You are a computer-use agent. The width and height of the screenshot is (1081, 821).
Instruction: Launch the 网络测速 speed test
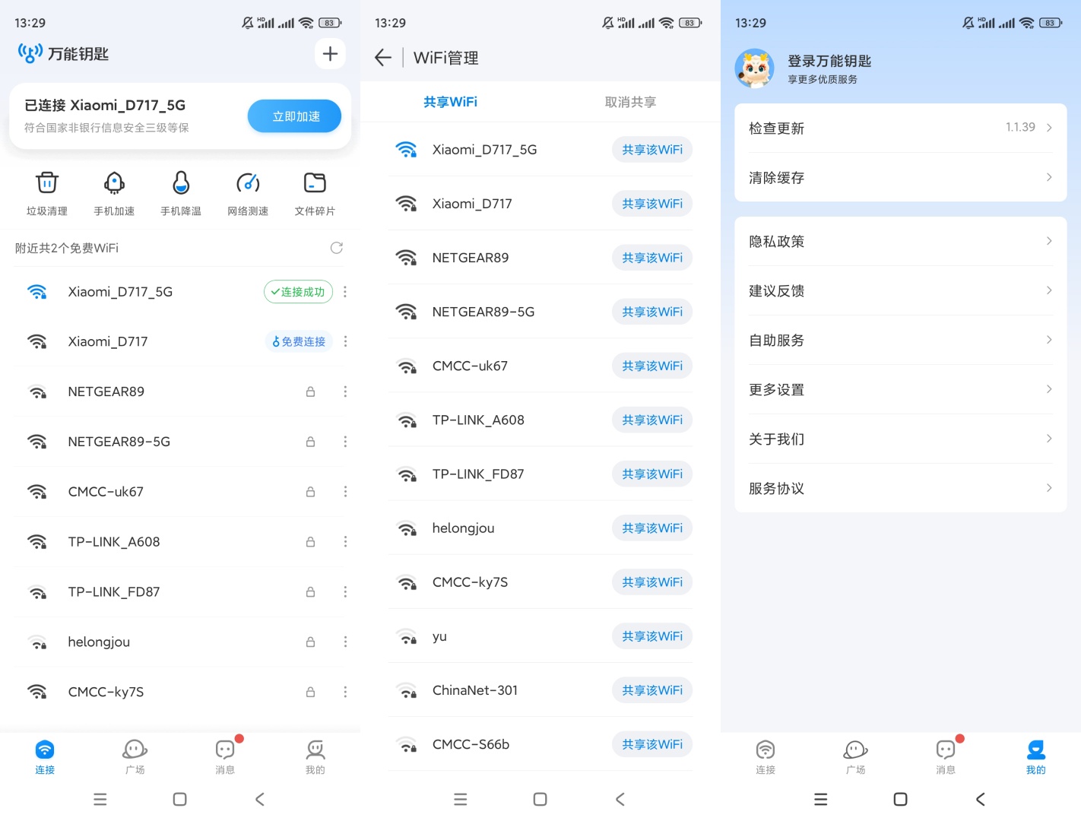point(248,193)
